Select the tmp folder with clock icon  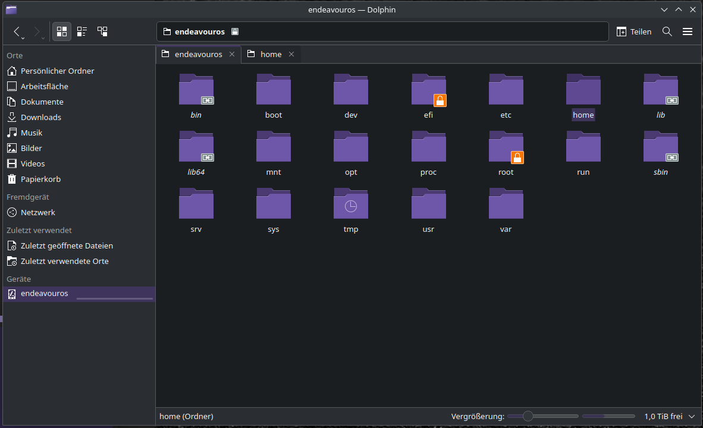[x=351, y=205]
